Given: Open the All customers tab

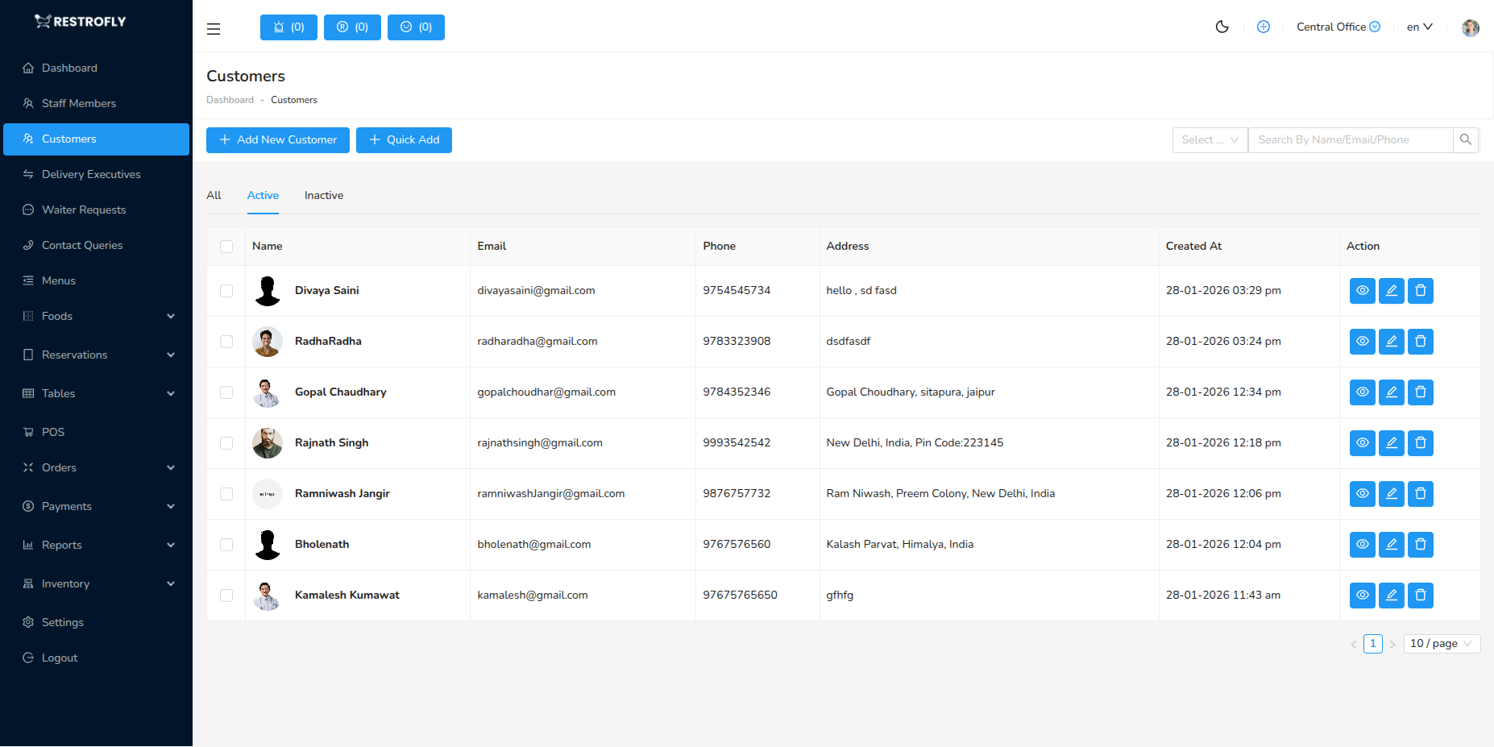Looking at the screenshot, I should tap(214, 195).
